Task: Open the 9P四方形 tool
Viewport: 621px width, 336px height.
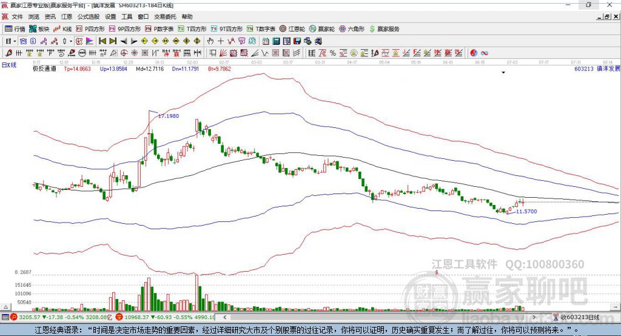Action: [125, 29]
